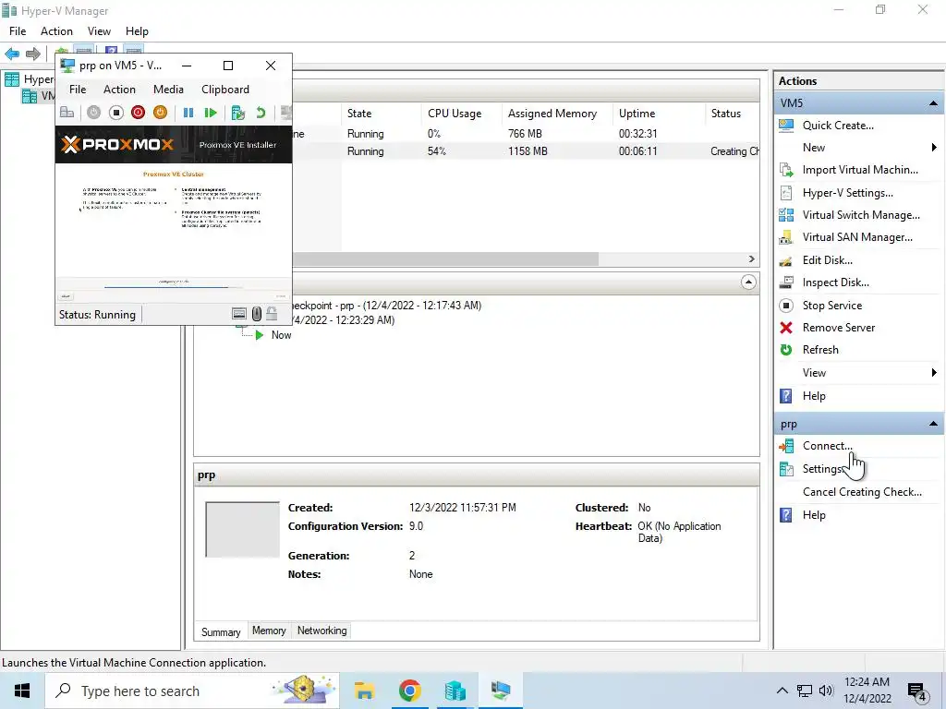Image resolution: width=946 pixels, height=709 pixels.
Task: Click the grayed Start icon in VM toolbar
Action: pyautogui.click(x=93, y=113)
